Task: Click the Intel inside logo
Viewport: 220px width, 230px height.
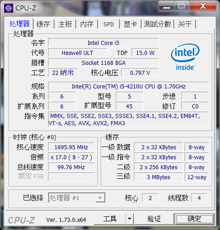Action: click(185, 57)
